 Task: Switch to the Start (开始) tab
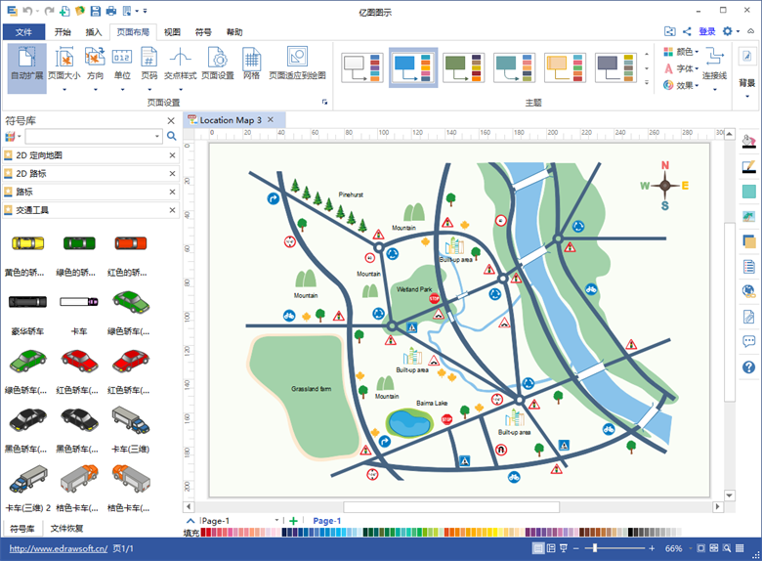63,32
